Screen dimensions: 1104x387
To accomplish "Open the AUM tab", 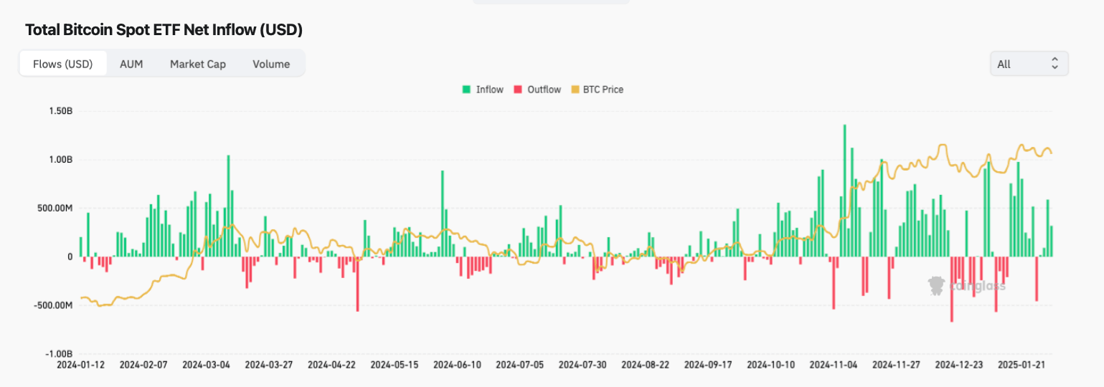I will pos(131,64).
